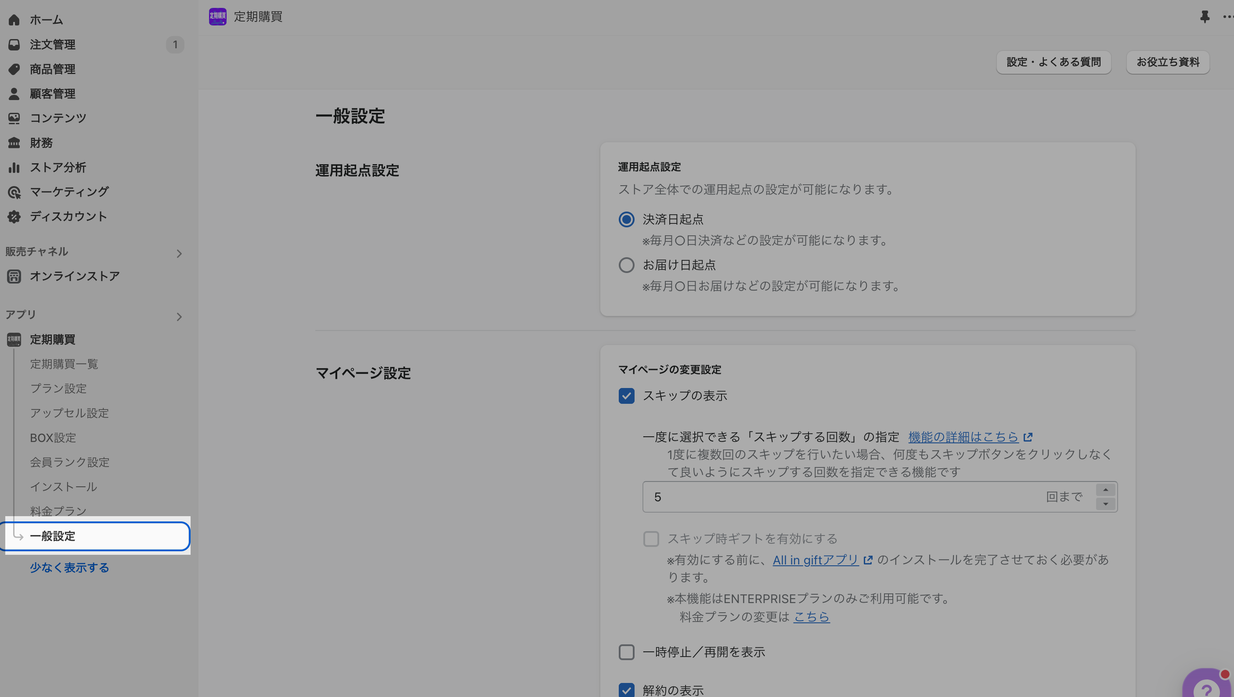Click the ディスカウント badge icon
The image size is (1234, 697).
[x=14, y=217]
